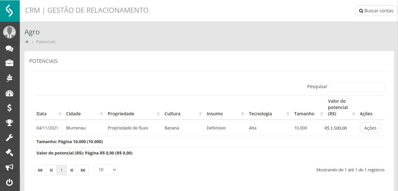Sort table by Tecnologia column
Image resolution: width=398 pixels, height=191 pixels.
tap(269, 114)
